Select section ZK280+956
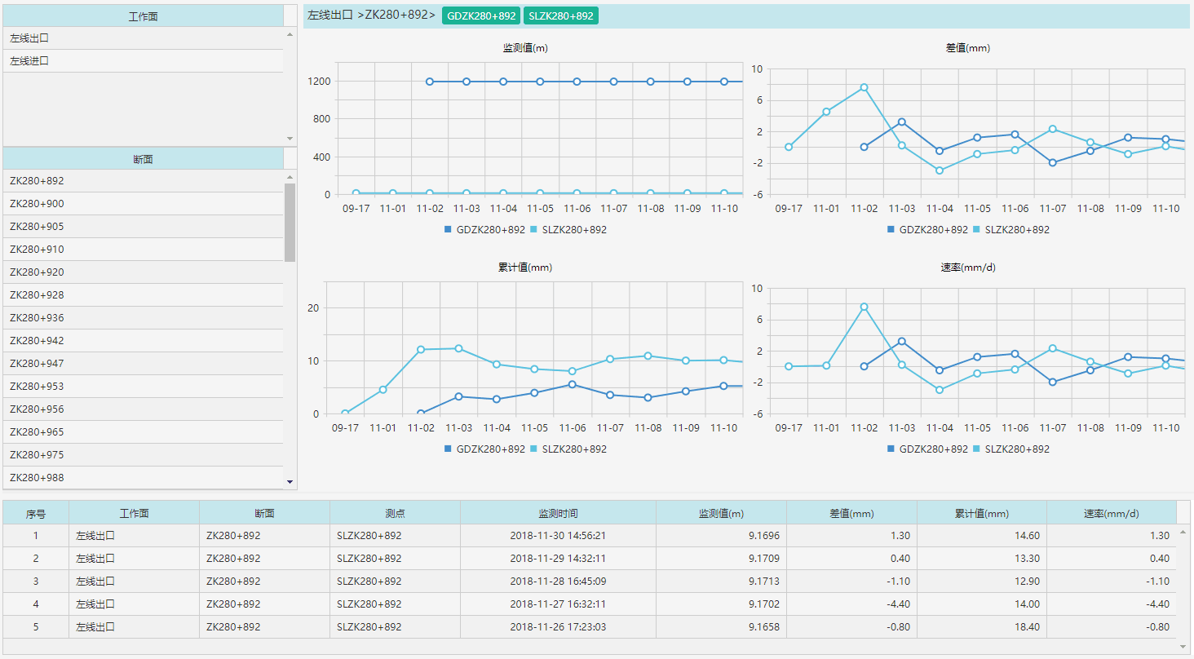1194x659 pixels. click(x=143, y=409)
